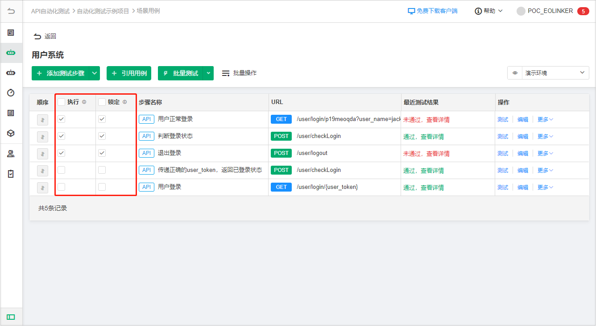Expand 更多 for 传递正确的user_token row
The height and width of the screenshot is (326, 596).
(545, 171)
